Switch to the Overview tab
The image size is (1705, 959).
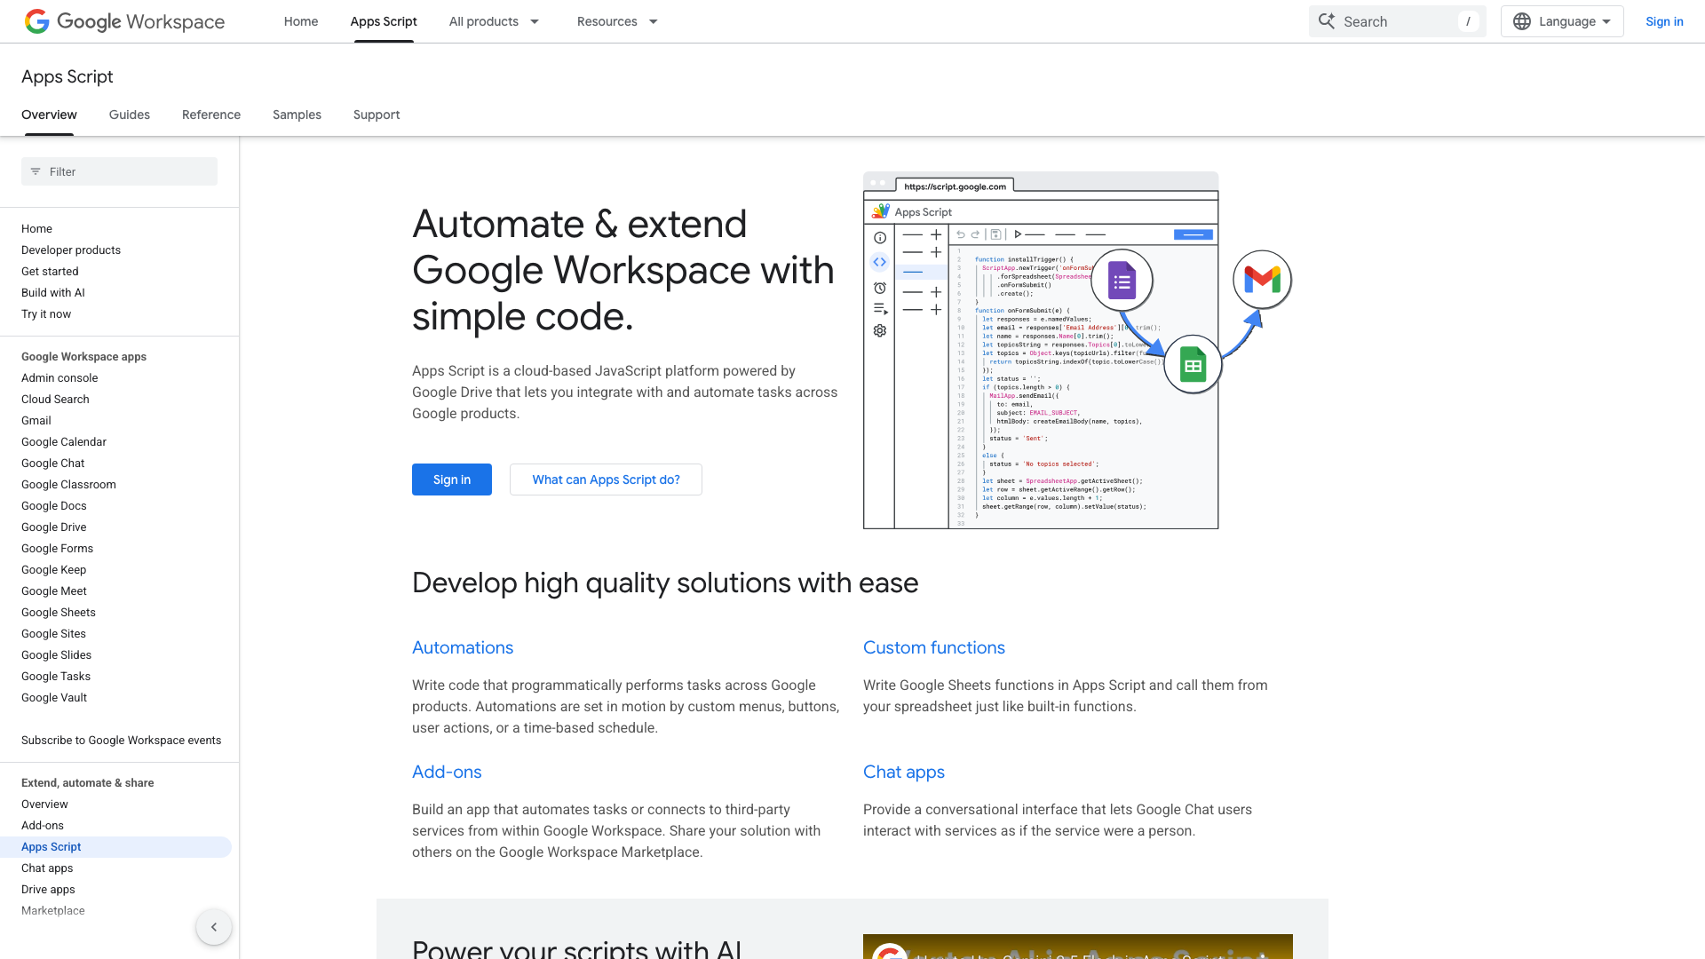(49, 115)
